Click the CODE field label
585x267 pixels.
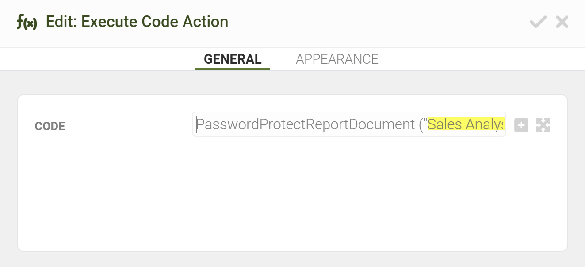pos(50,126)
